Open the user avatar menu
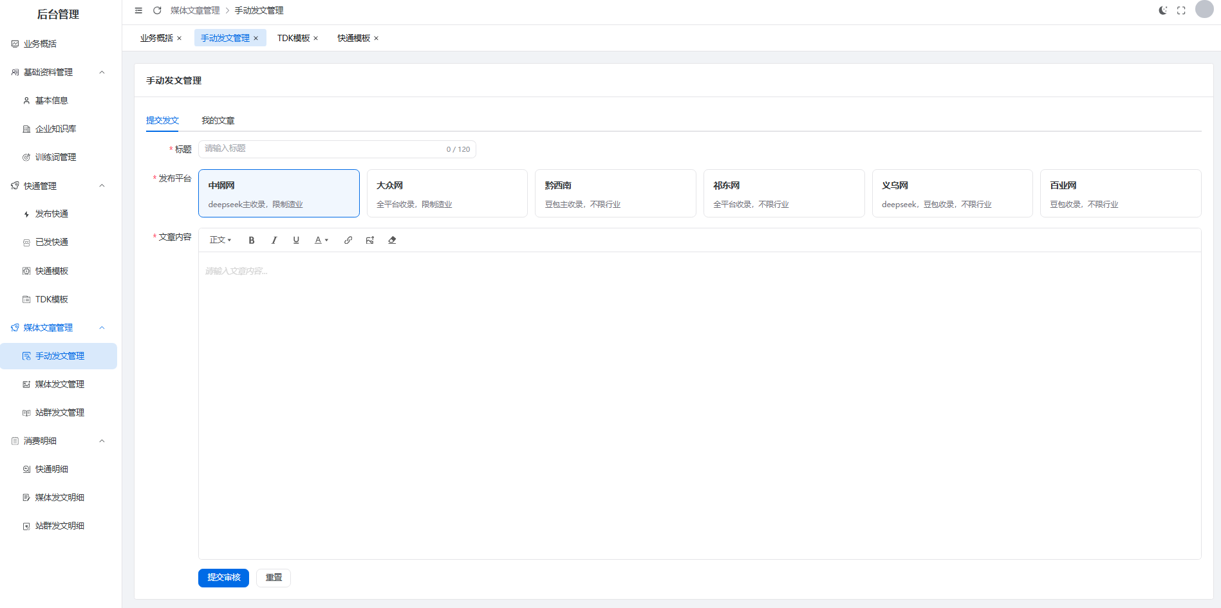1221x608 pixels. [1204, 9]
